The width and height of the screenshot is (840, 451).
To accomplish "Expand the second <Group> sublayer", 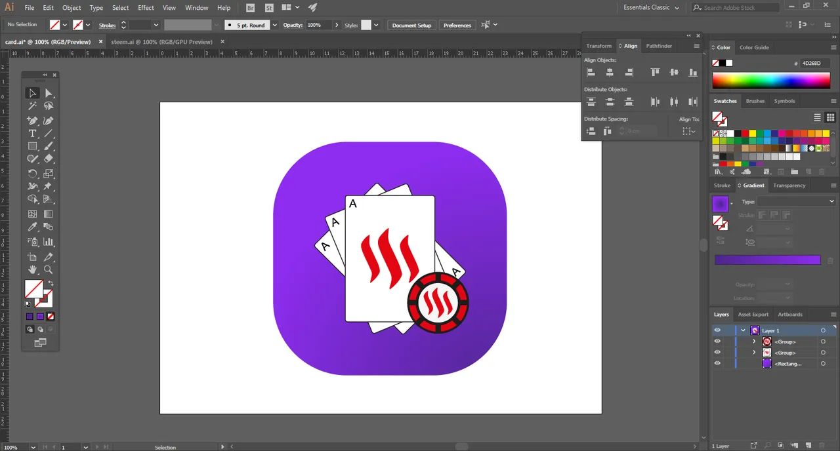I will [753, 353].
